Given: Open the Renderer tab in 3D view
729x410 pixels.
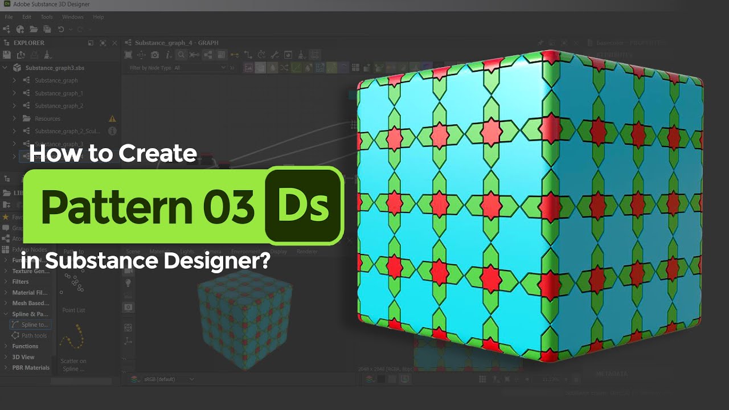Looking at the screenshot, I should (307, 251).
